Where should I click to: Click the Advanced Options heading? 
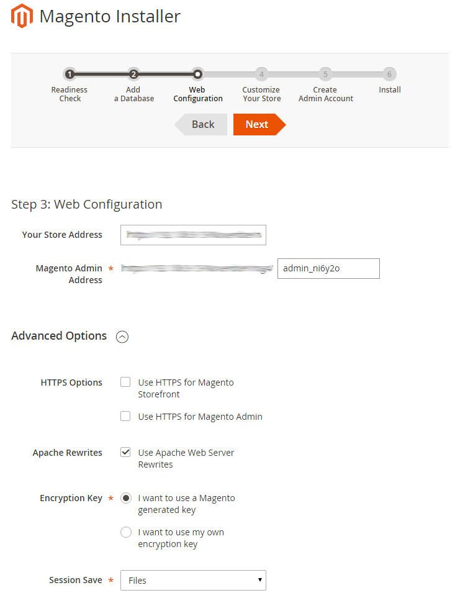coord(59,336)
